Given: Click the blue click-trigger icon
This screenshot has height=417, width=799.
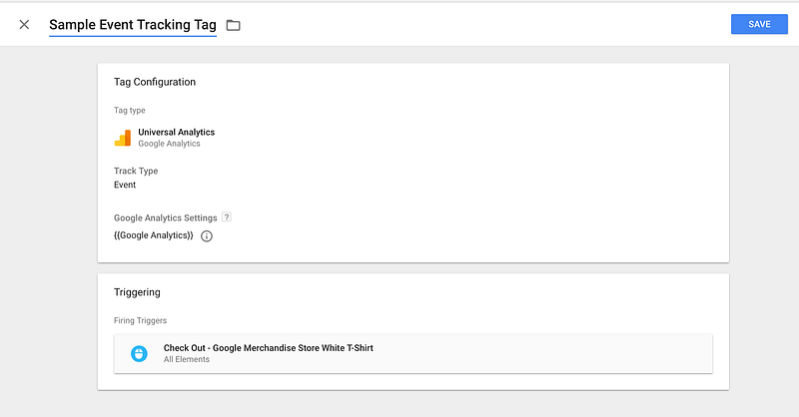Looking at the screenshot, I should click(x=140, y=353).
